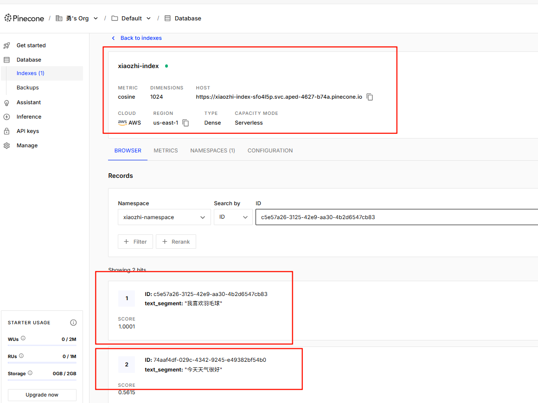Open Assistant in sidebar
The width and height of the screenshot is (538, 403).
(x=29, y=102)
